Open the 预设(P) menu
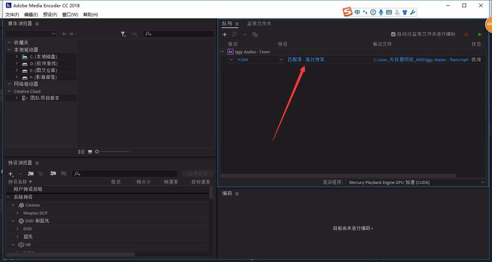This screenshot has width=492, height=262. click(x=50, y=15)
